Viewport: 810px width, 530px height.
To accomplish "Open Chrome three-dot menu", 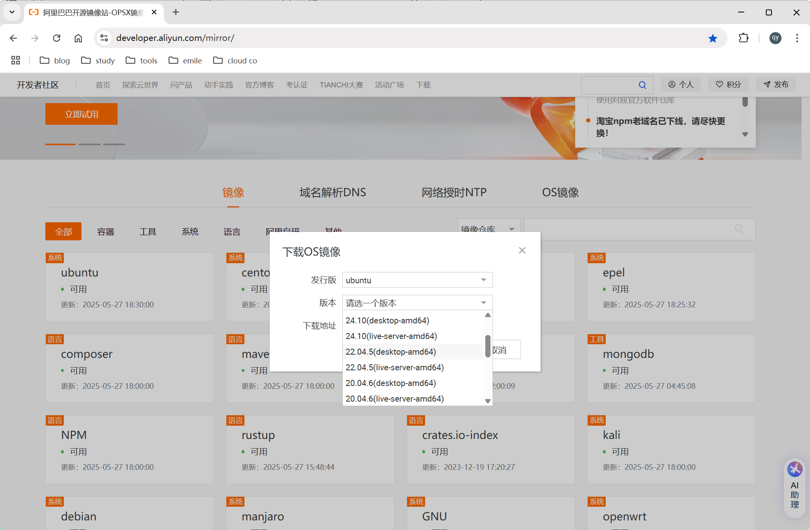I will tap(797, 38).
